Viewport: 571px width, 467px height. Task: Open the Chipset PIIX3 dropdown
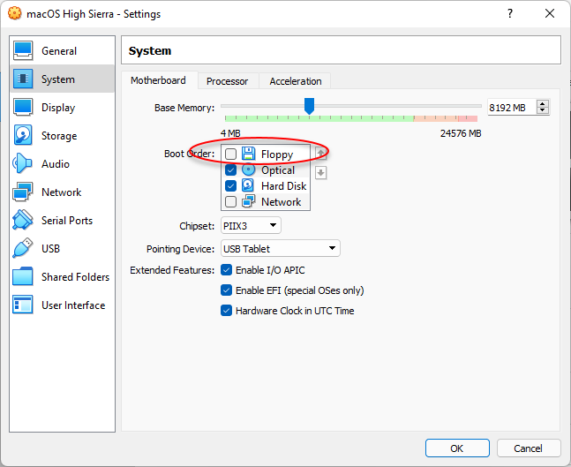pos(251,225)
